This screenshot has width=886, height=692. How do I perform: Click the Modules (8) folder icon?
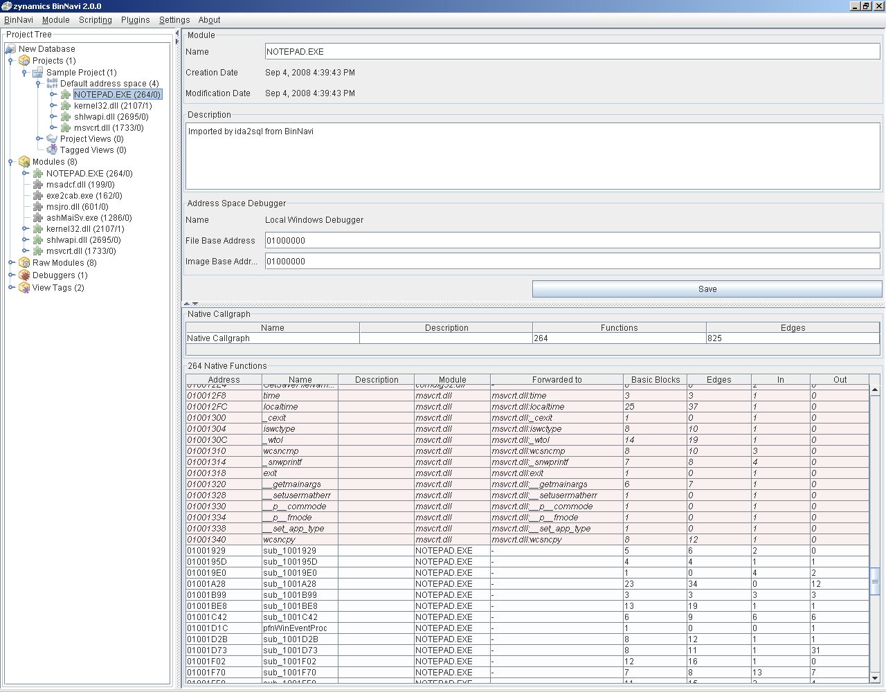(x=24, y=162)
